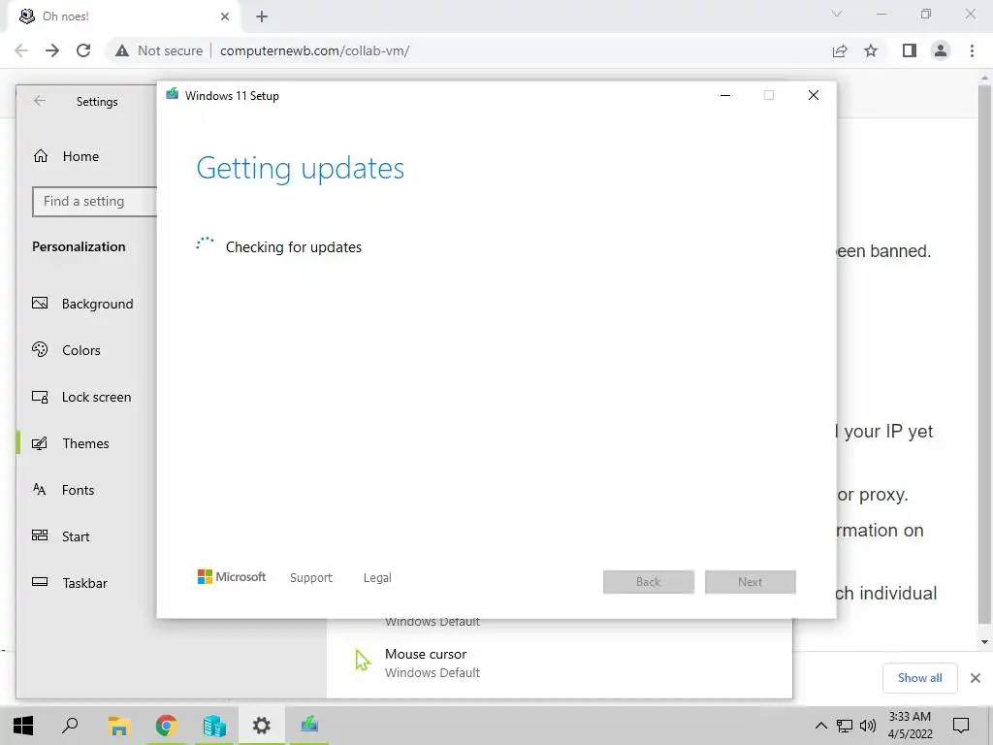Image resolution: width=993 pixels, height=745 pixels.
Task: Open Lock screen settings
Action: pos(81,397)
